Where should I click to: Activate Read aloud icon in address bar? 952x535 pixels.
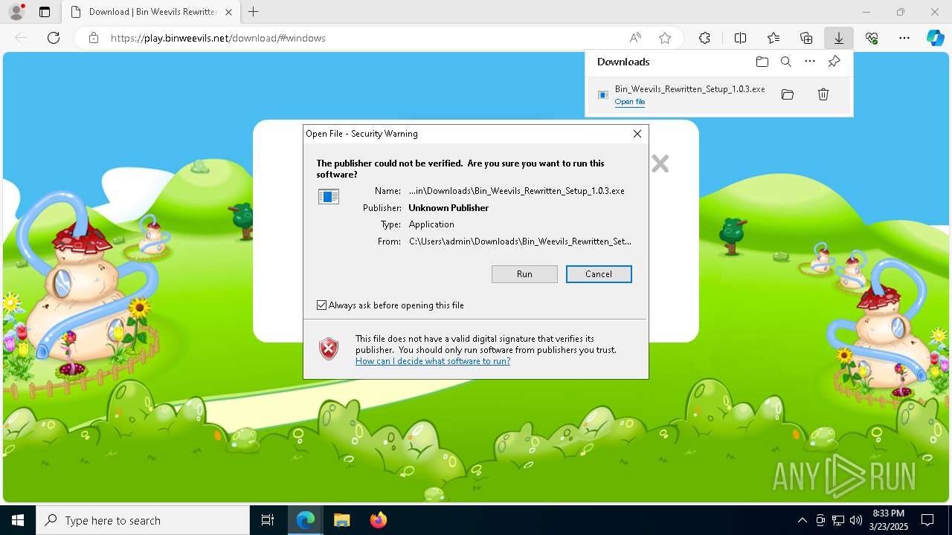click(x=635, y=38)
